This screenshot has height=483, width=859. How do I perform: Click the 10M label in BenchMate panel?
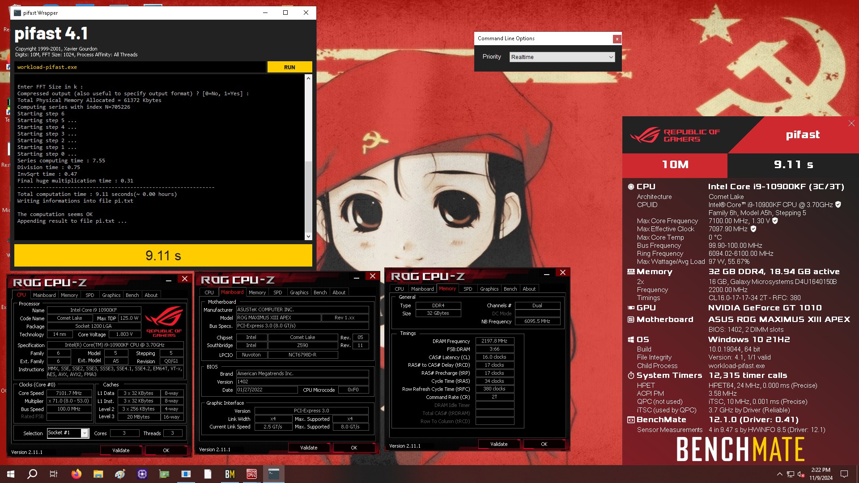pos(675,165)
